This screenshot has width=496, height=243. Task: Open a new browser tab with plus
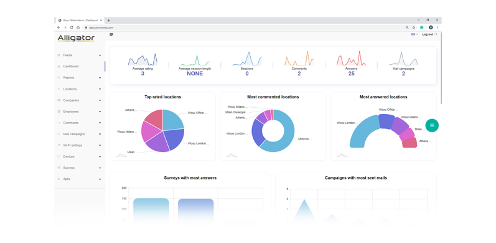(x=108, y=21)
